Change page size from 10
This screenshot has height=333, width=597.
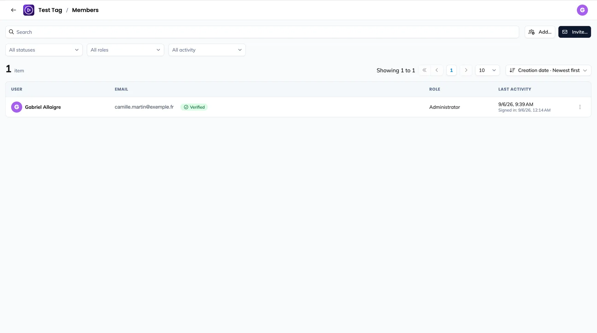(x=487, y=70)
